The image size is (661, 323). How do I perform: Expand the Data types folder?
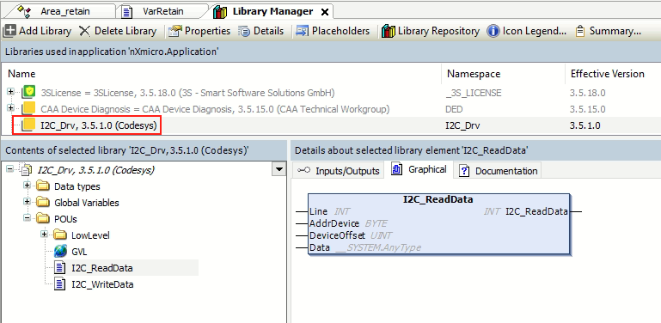point(27,186)
